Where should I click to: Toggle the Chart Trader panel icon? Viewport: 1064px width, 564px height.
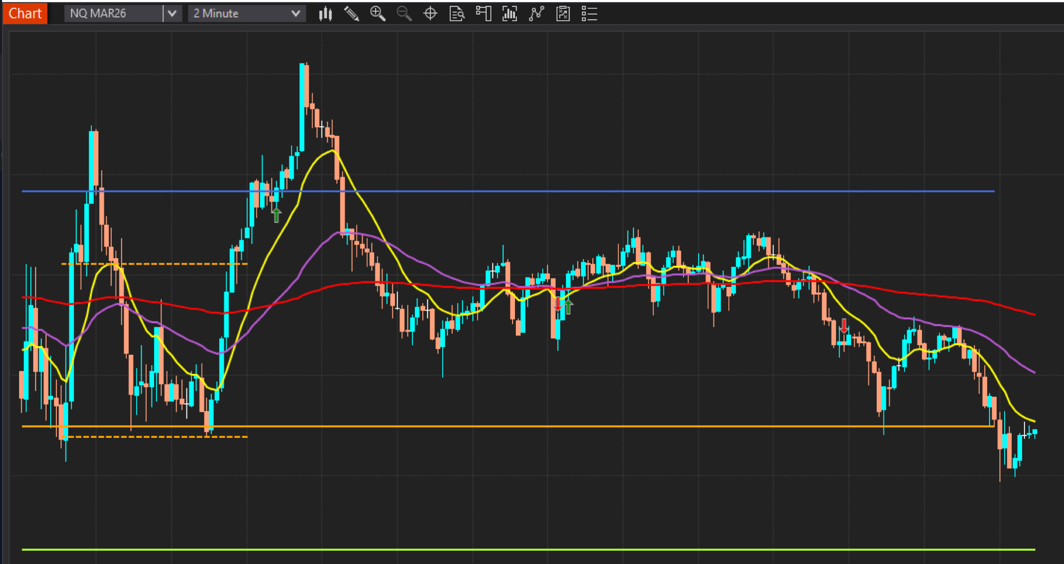point(483,14)
